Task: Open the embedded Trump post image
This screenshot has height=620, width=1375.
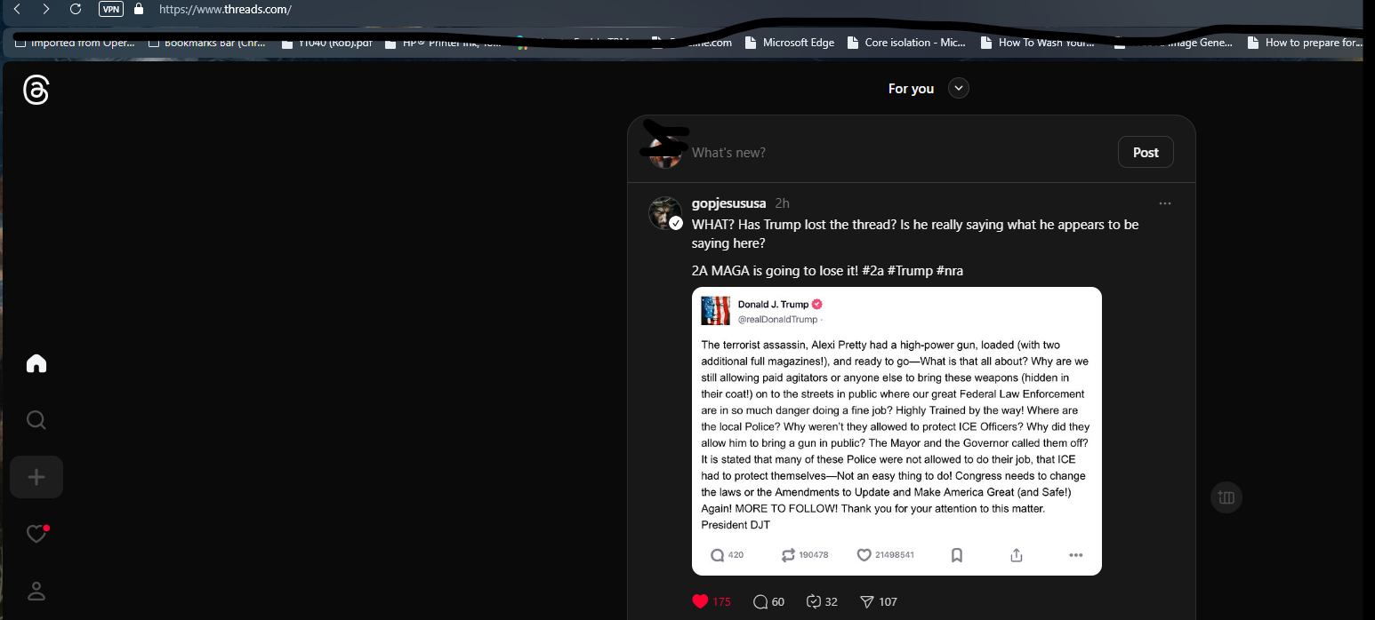Action: point(897,431)
